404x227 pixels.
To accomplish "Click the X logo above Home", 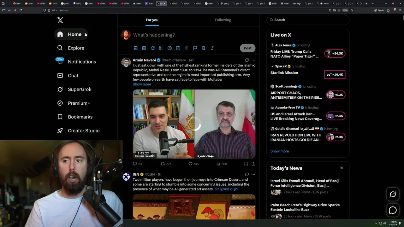I will 60,20.
